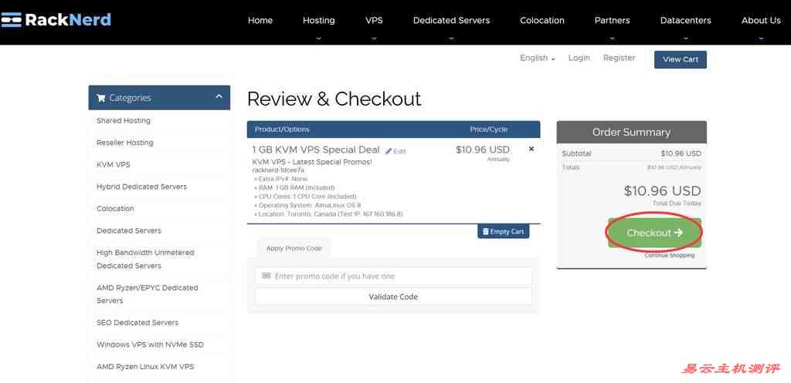Open SEO Dedicated Servers category
This screenshot has height=383, width=791.
click(137, 323)
